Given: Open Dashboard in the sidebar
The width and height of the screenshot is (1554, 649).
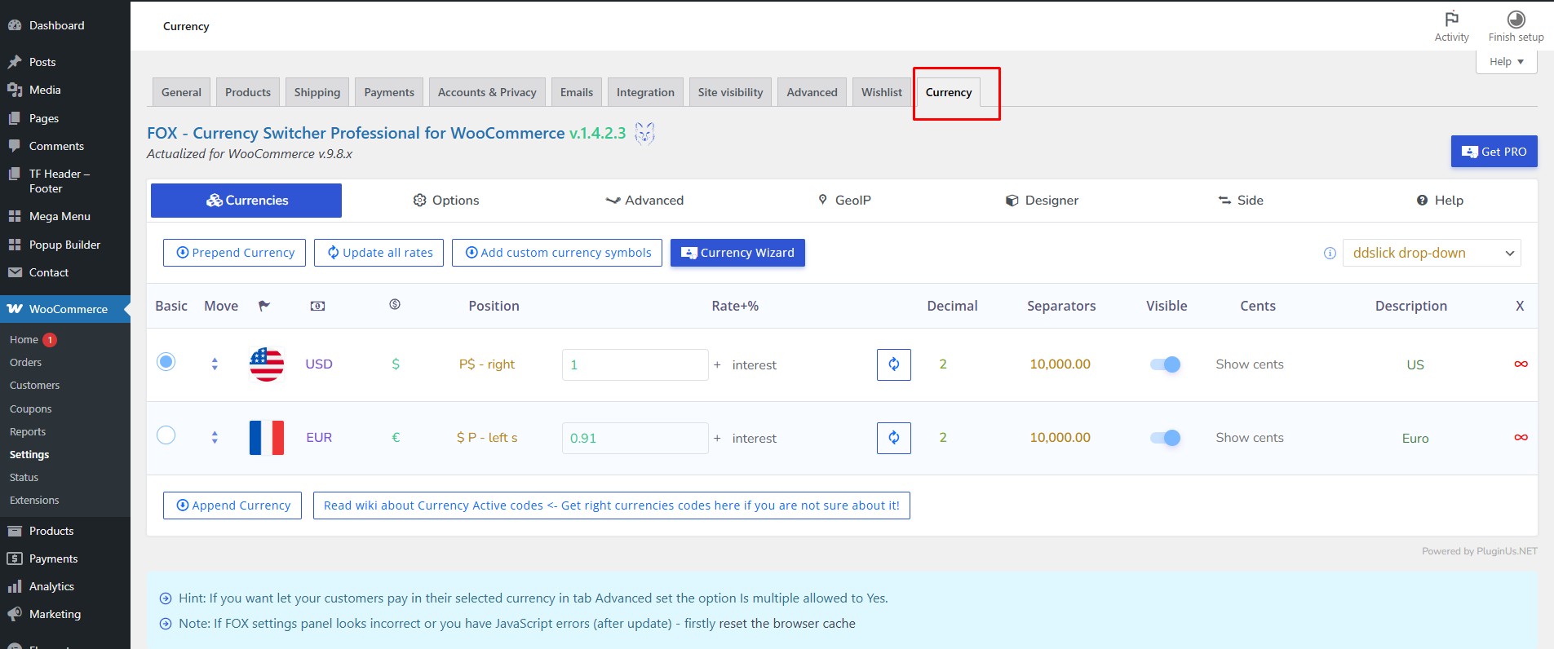Looking at the screenshot, I should coord(56,25).
